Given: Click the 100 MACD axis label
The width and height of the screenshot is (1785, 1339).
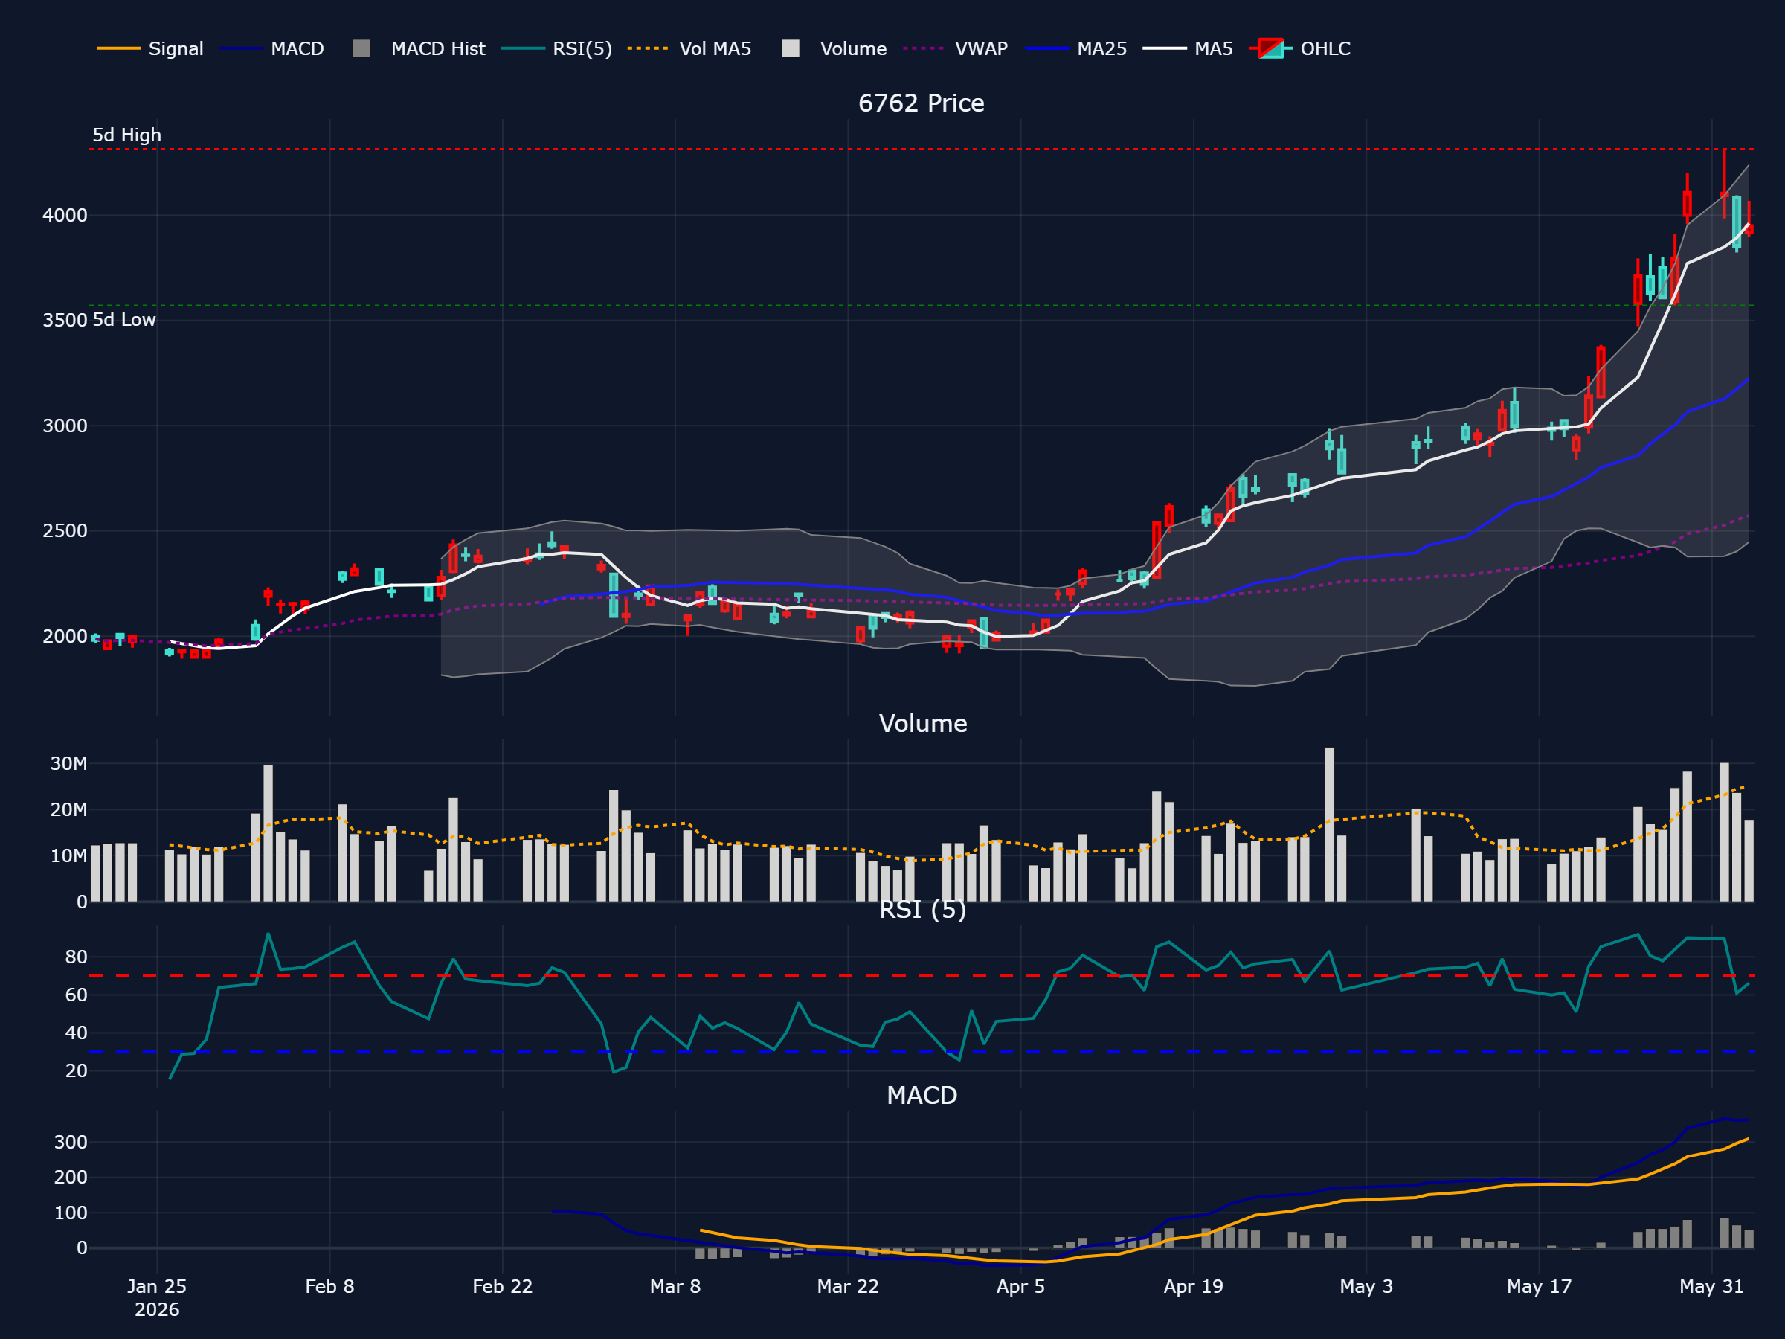Looking at the screenshot, I should coord(70,1213).
